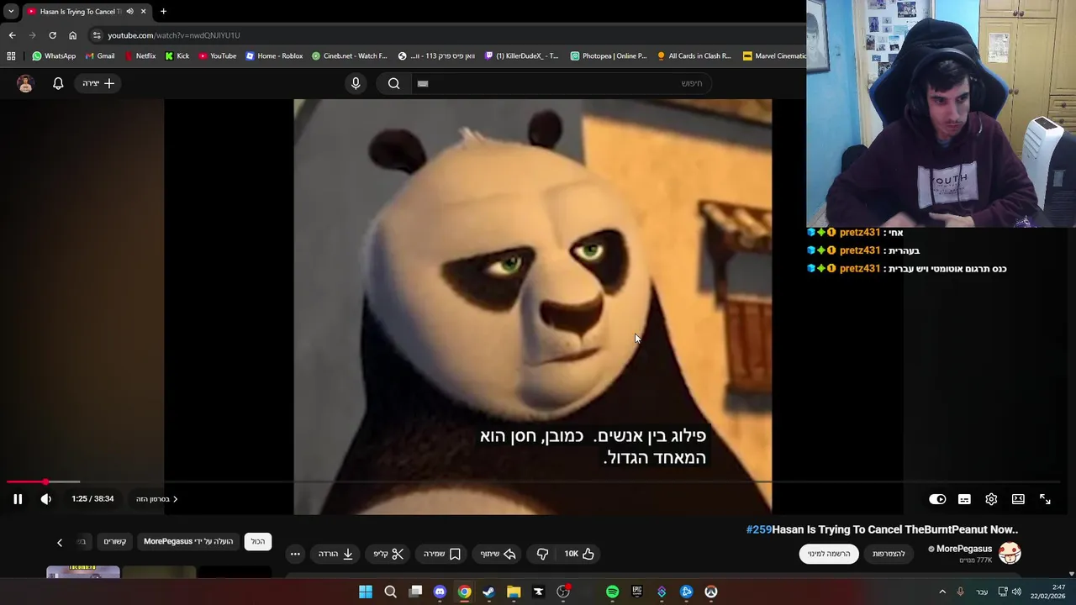Join the channel with להצטרפות button

(889, 554)
